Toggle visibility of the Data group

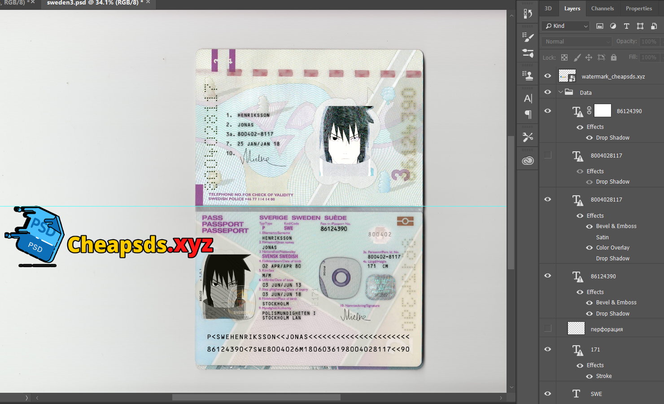point(547,92)
